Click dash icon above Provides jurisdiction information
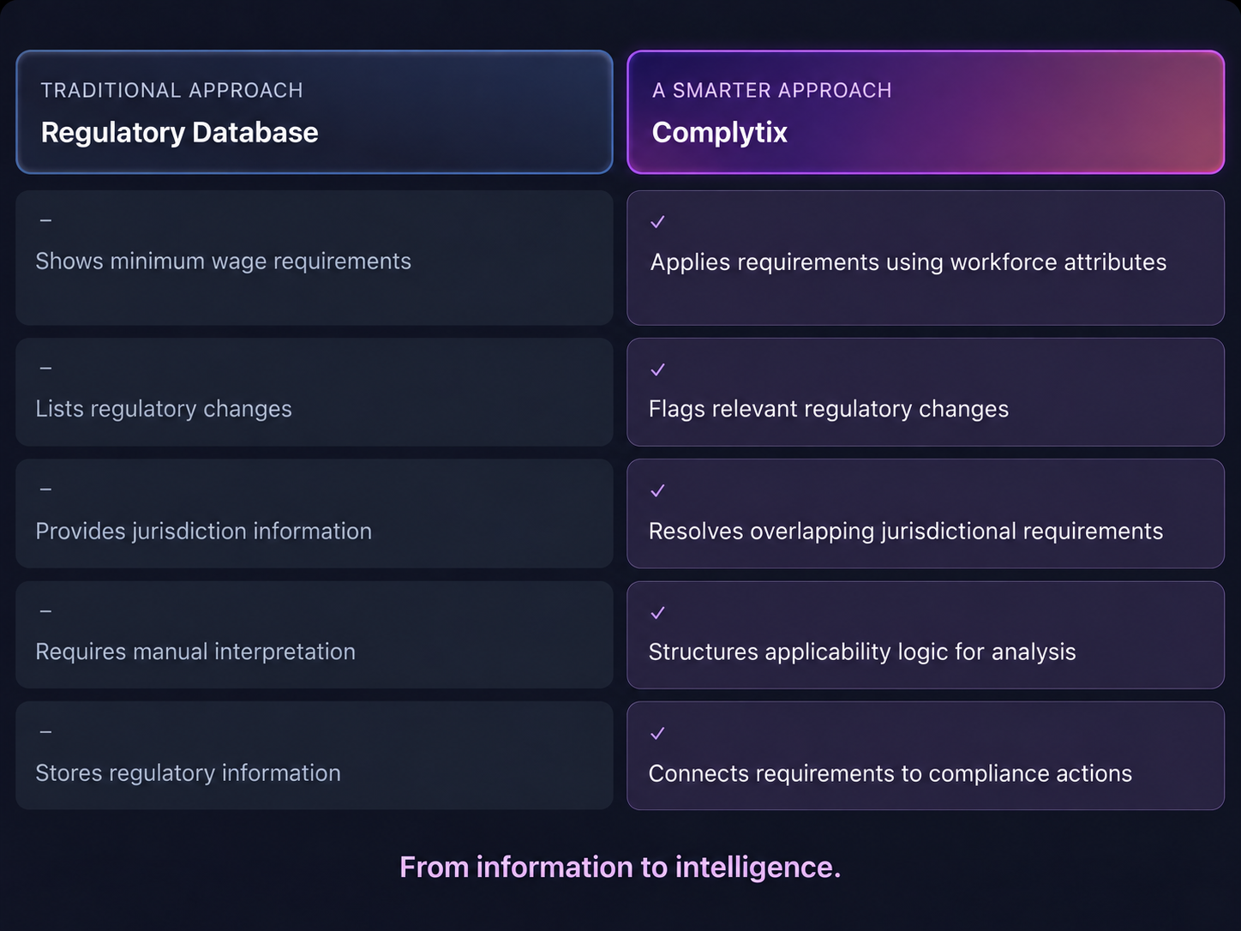The image size is (1241, 931). (46, 490)
